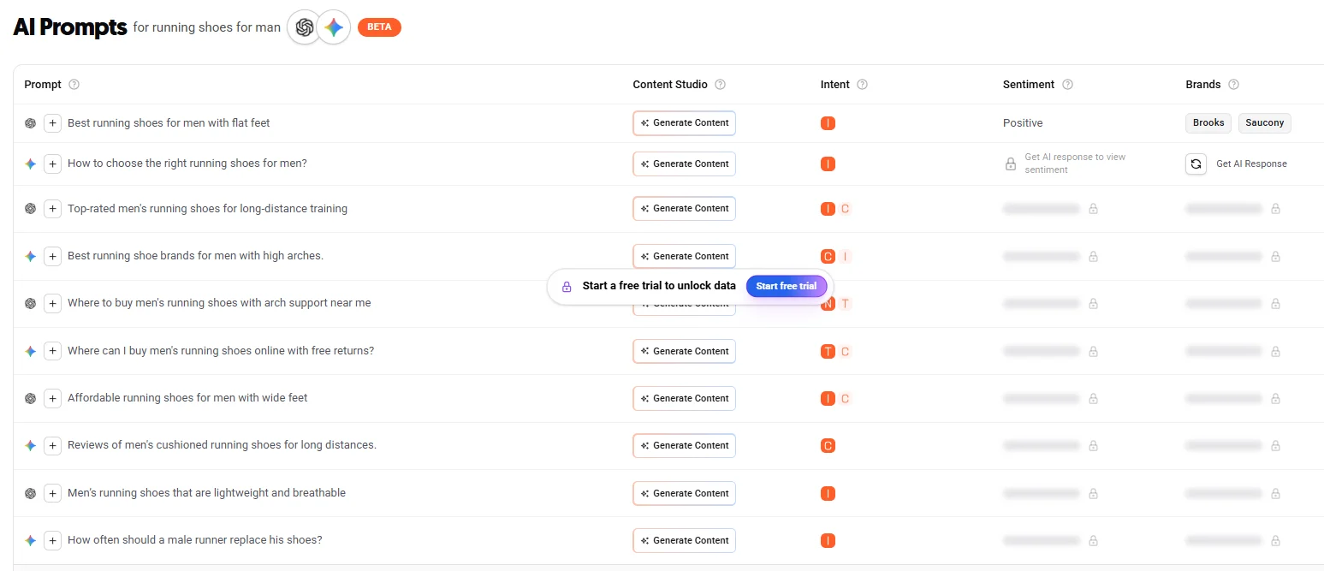Click ChatGPT icon on 'flat feet' row
Viewport: 1324px width, 571px height.
click(x=31, y=123)
